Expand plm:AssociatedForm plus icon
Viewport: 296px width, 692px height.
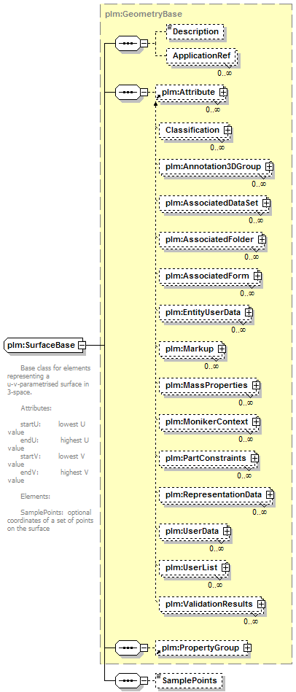[257, 276]
